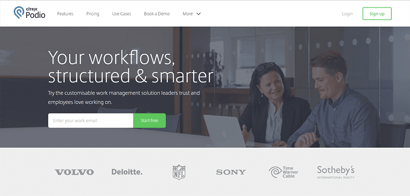
Task: Click the Deloitte logo
Action: [127, 172]
